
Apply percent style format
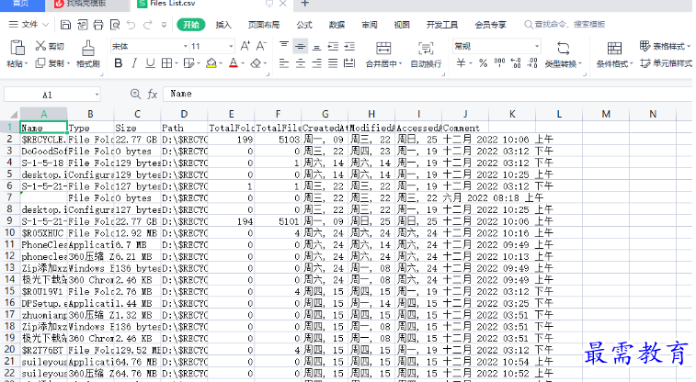[484, 63]
